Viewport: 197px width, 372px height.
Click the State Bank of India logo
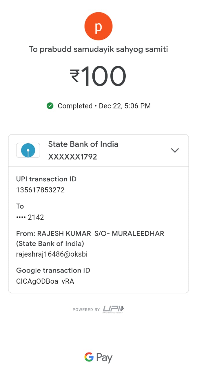28,150
